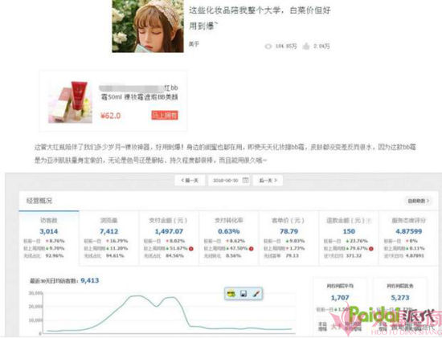The image size is (442, 338).
Task: Open the BB霜 50ml product title link
Action: coord(140,92)
